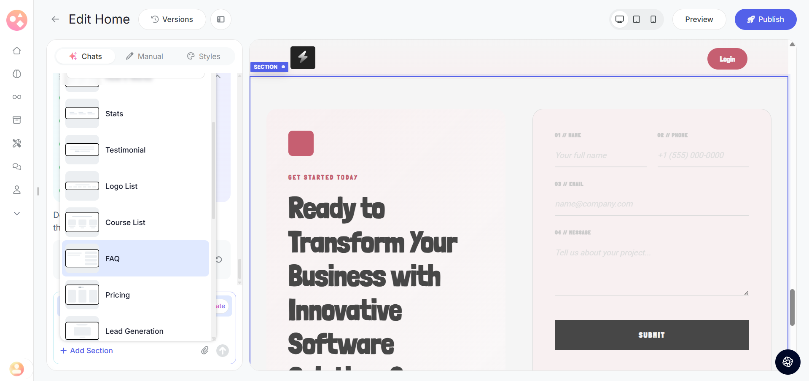Image resolution: width=809 pixels, height=381 pixels.
Task: Switch to mobile preview mode
Action: tap(653, 19)
